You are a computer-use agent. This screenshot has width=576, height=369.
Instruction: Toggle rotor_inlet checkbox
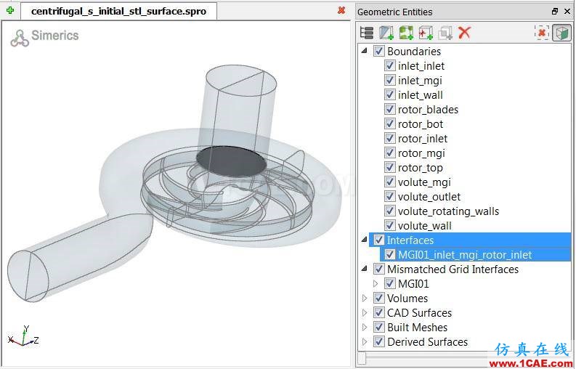click(x=390, y=138)
